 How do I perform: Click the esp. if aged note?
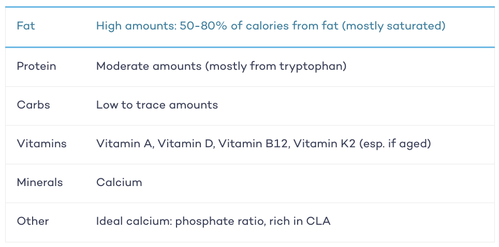click(x=394, y=144)
